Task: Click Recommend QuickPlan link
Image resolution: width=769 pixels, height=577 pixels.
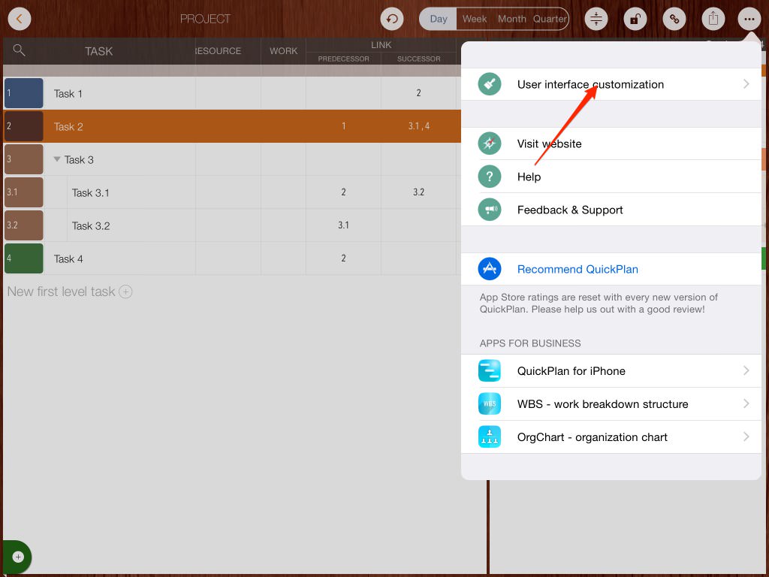Action: click(x=578, y=269)
